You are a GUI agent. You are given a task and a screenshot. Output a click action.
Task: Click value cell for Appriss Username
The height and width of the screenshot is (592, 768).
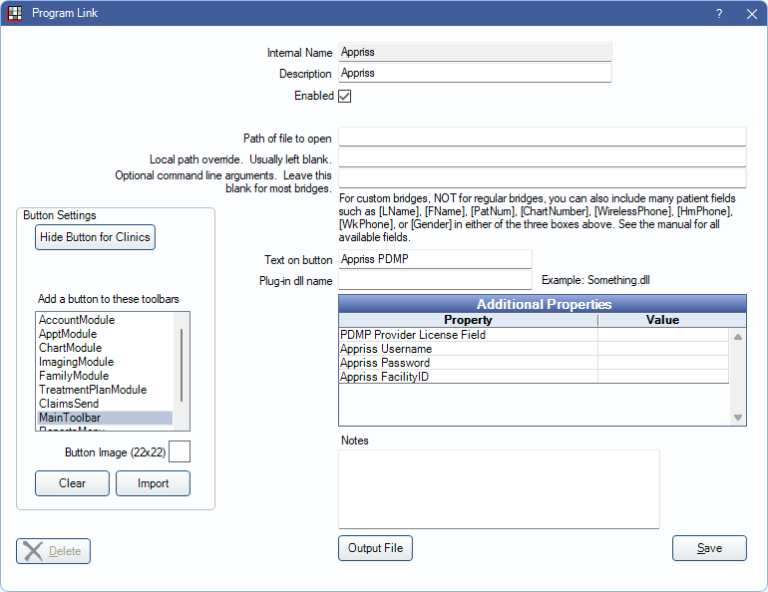pyautogui.click(x=663, y=349)
